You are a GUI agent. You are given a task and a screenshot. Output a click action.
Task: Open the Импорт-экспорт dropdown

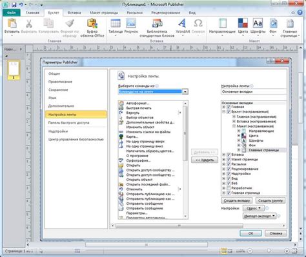260,216
